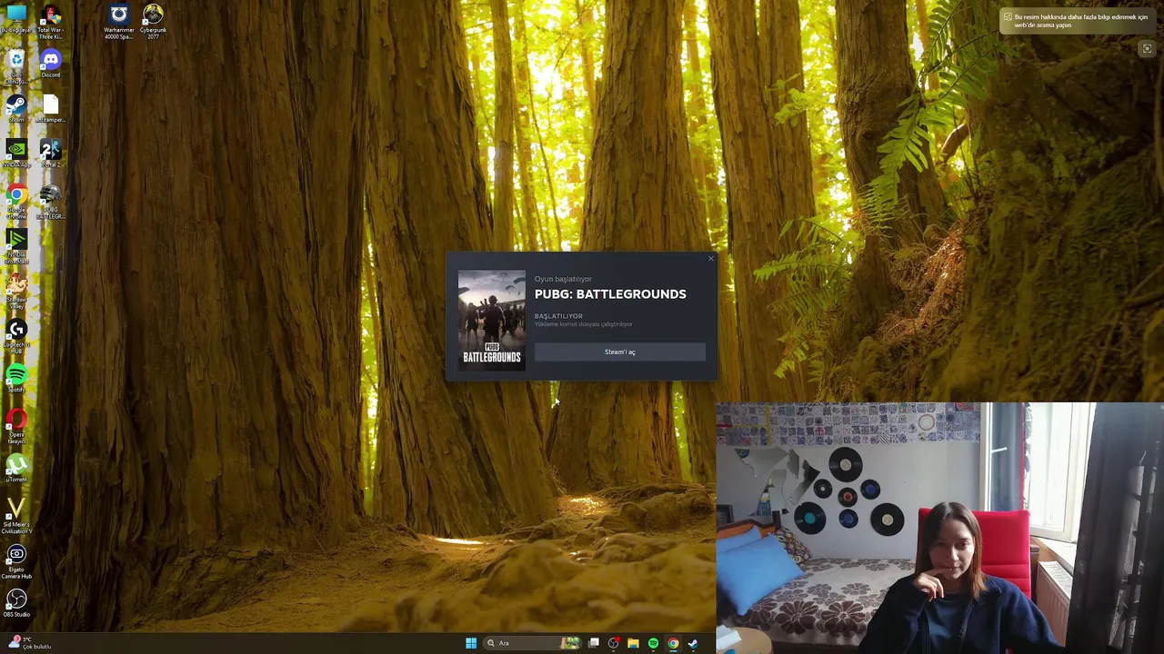Screen dimensions: 1164x654
Task: Open the Google Chrome desktop shortcut
Action: [16, 202]
